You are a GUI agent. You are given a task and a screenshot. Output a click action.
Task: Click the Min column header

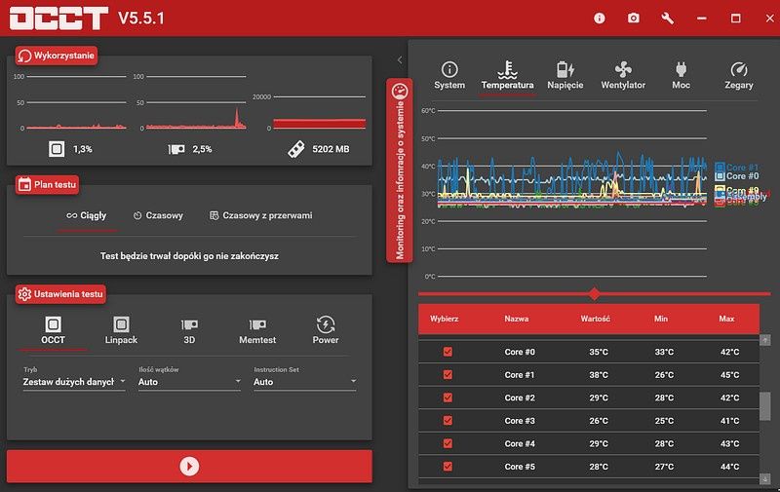(x=661, y=319)
